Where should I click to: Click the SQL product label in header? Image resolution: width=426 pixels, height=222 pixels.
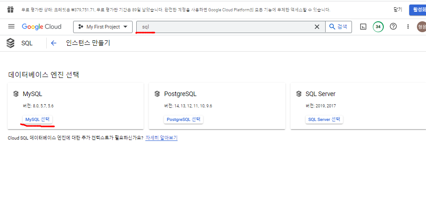coord(27,43)
